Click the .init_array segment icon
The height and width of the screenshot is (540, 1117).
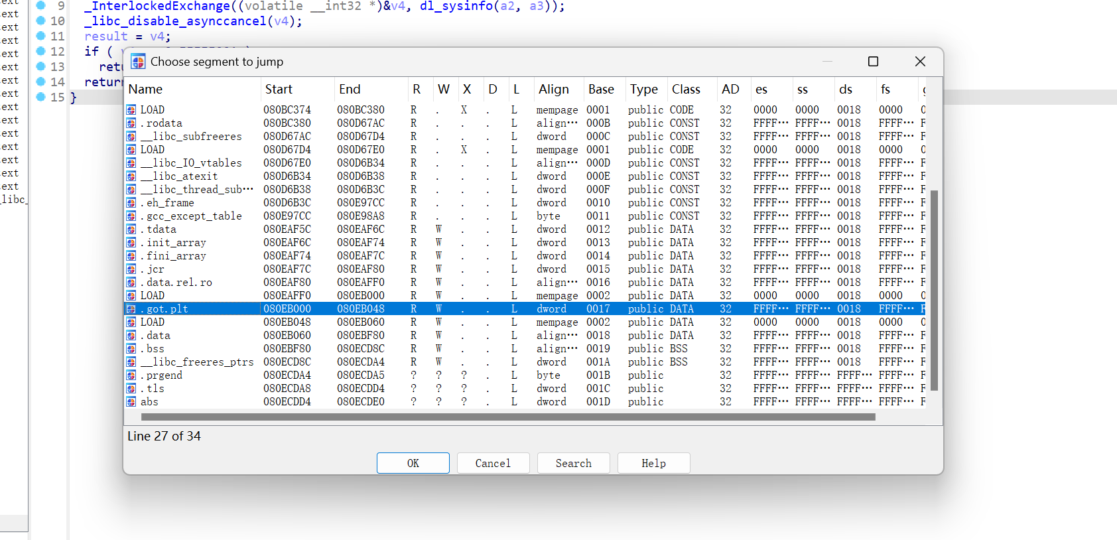131,242
